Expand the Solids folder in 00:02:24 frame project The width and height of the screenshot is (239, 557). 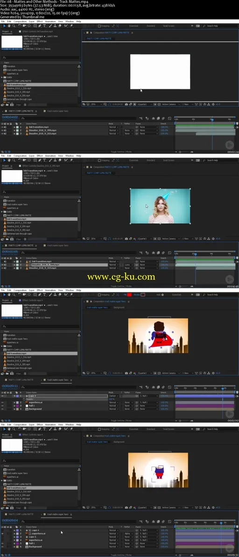2,77
